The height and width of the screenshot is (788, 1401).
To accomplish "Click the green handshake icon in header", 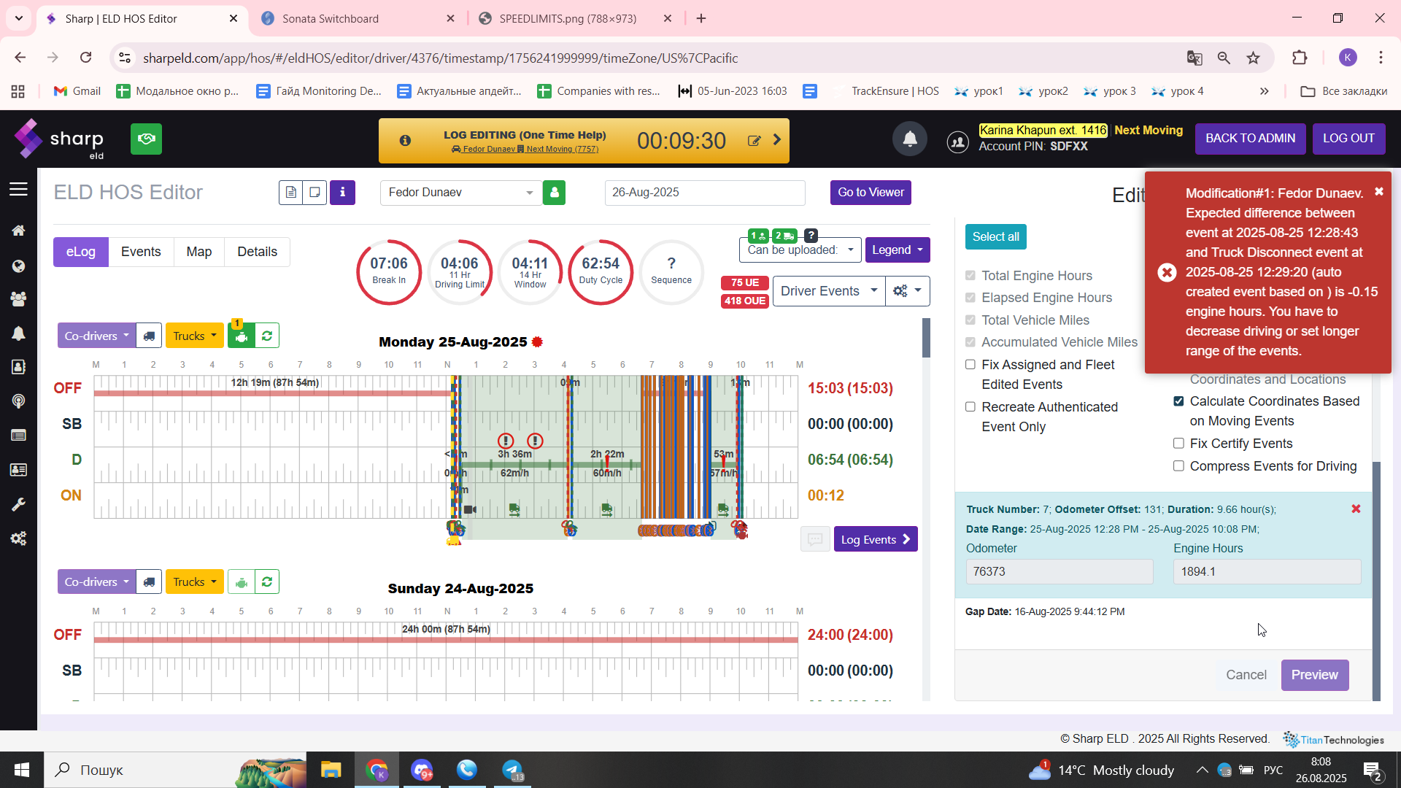I will pos(146,139).
